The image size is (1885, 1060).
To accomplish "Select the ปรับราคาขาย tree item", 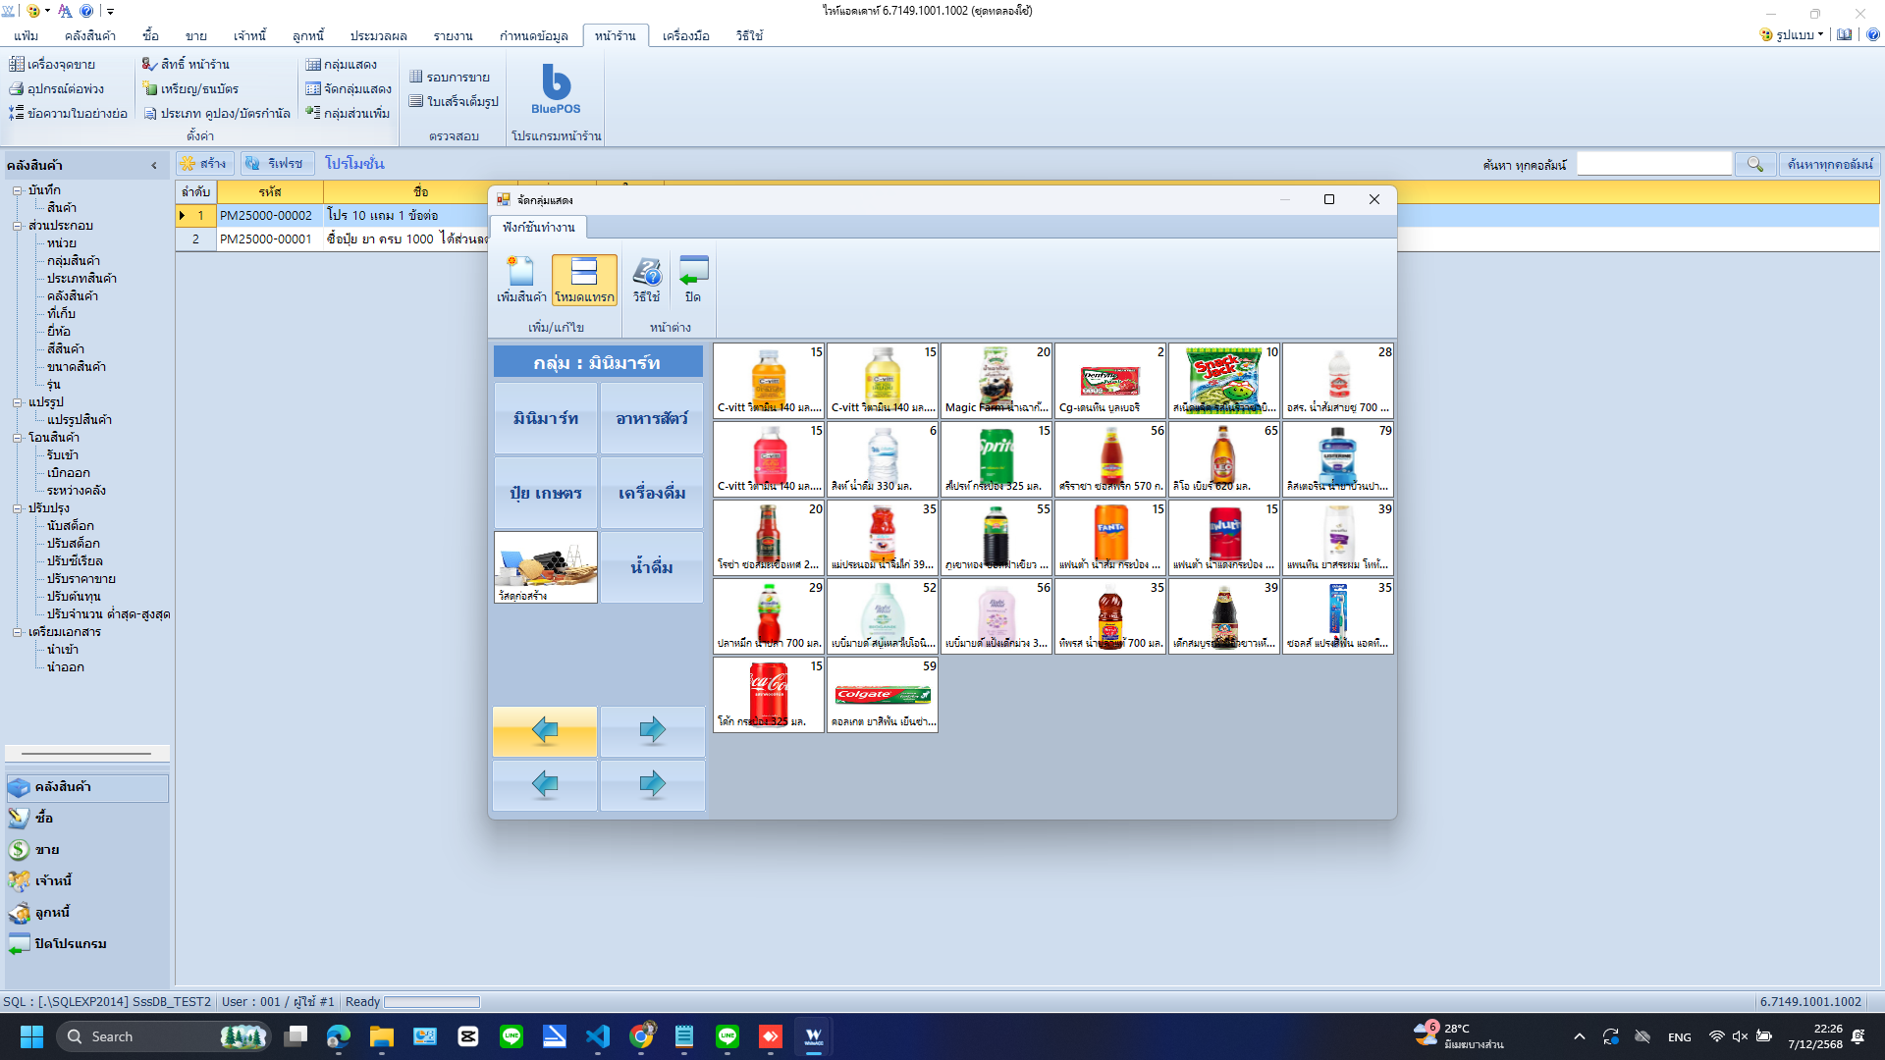I will (x=81, y=579).
